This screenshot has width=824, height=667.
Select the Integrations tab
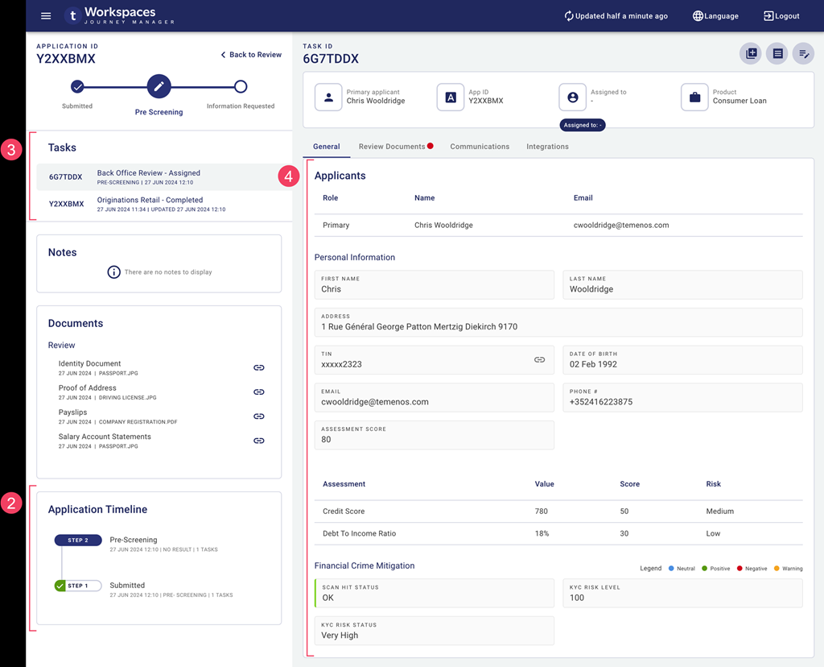(547, 147)
